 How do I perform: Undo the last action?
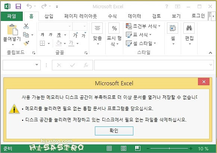[x=29, y=6]
